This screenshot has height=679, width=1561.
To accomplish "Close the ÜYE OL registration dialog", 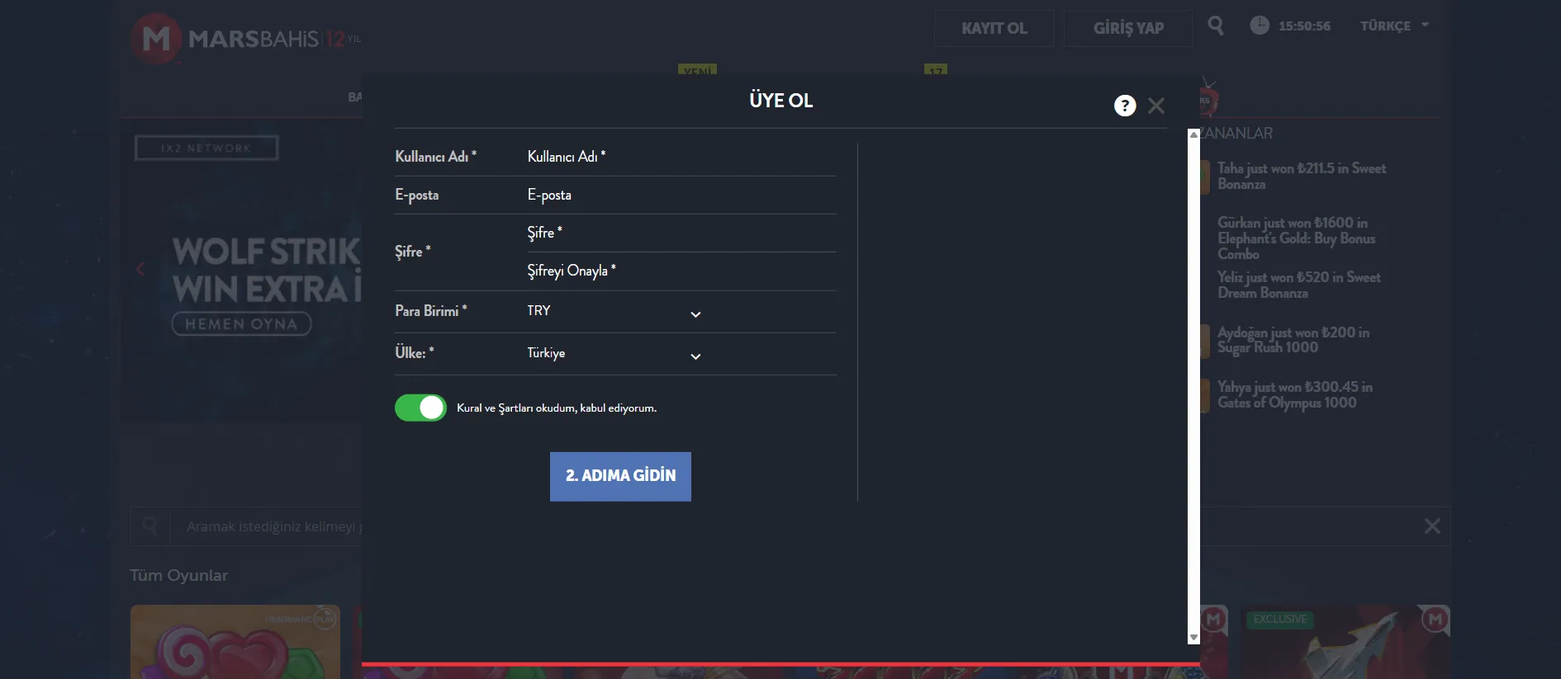I will [1156, 106].
